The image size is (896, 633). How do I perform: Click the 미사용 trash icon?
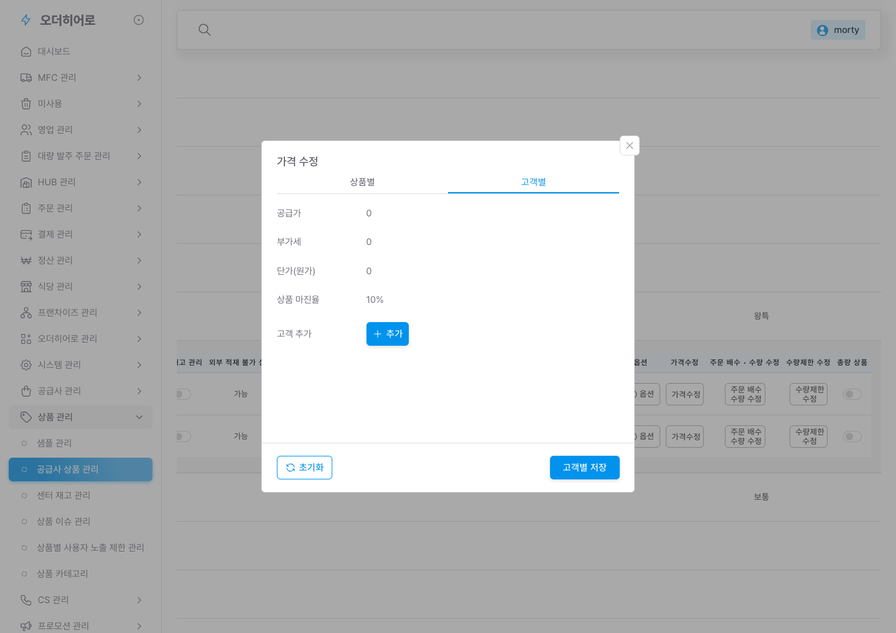[26, 104]
